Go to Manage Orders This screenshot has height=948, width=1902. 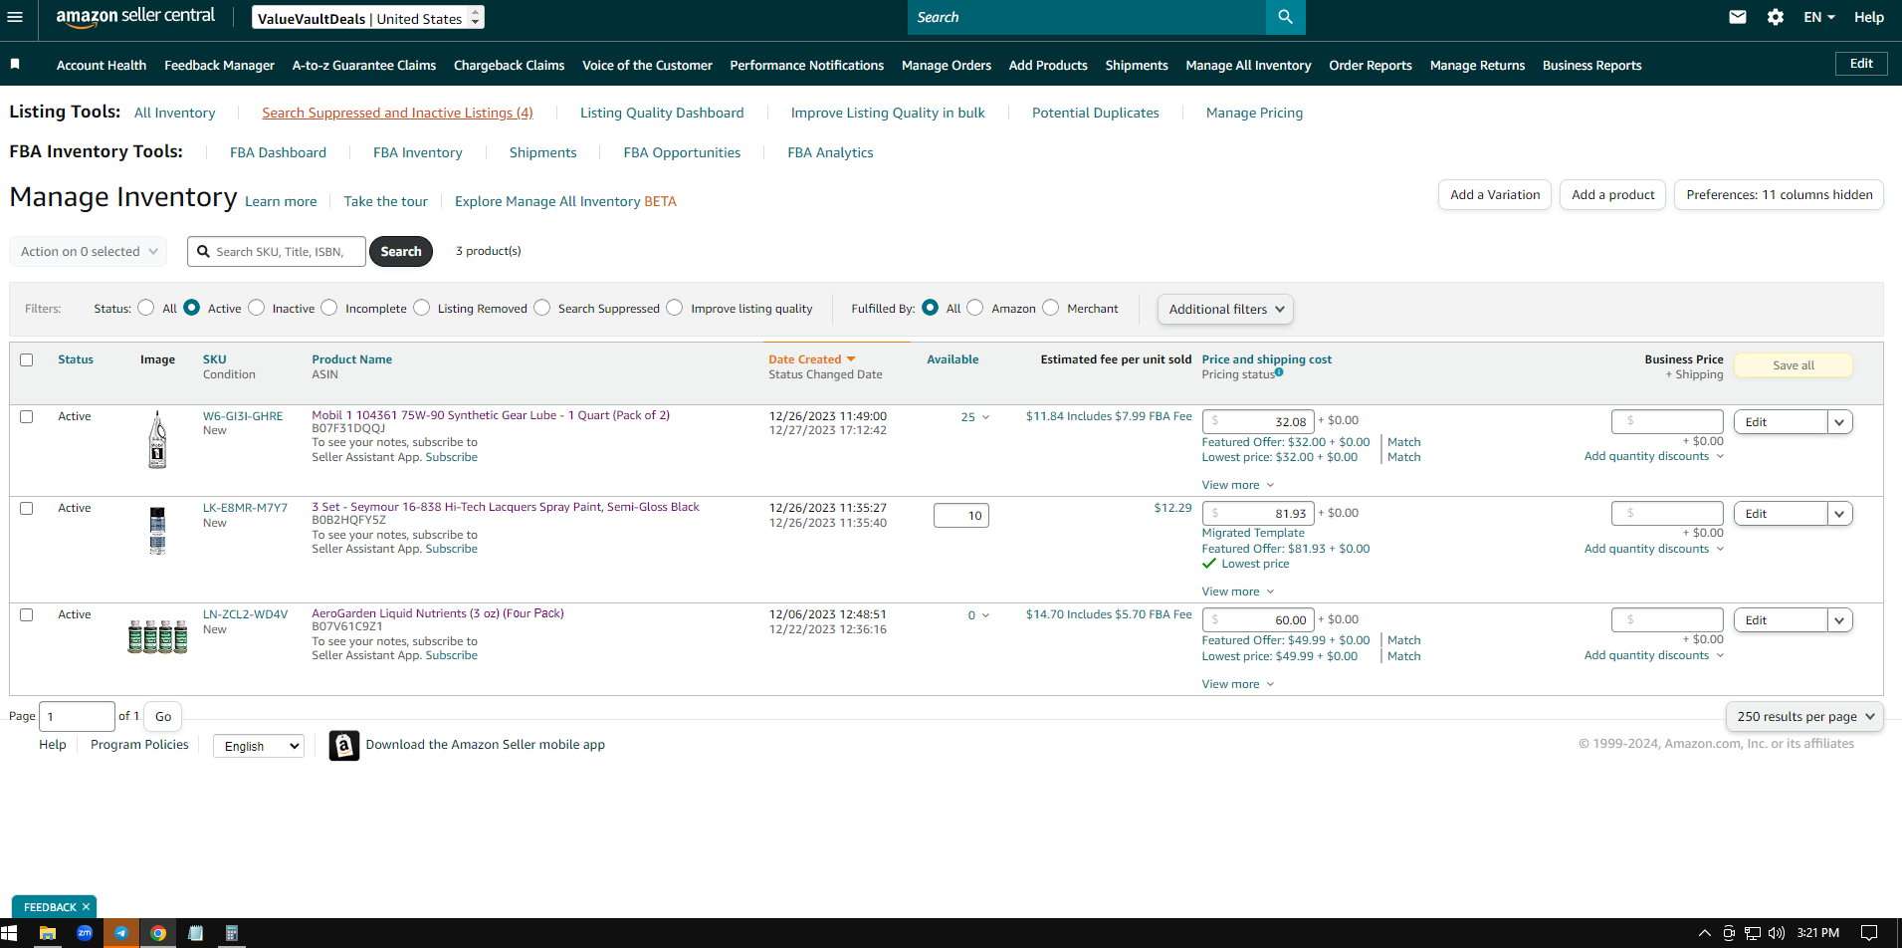(947, 65)
